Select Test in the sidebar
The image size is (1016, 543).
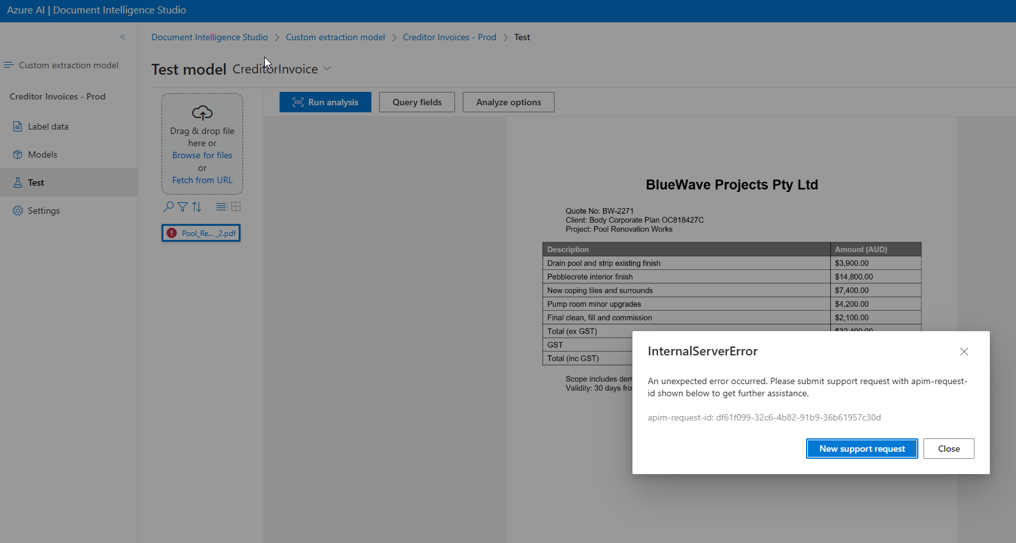pyautogui.click(x=69, y=182)
